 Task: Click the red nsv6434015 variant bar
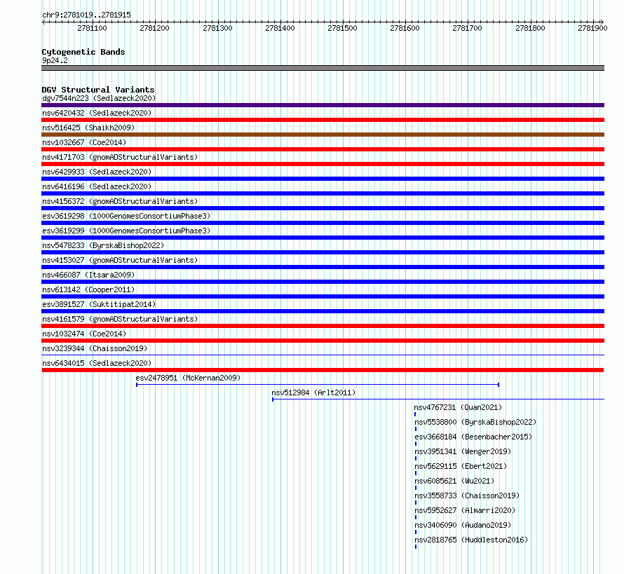point(323,370)
